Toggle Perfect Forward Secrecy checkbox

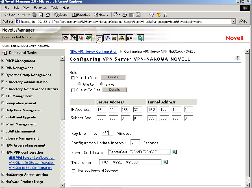click(74, 171)
